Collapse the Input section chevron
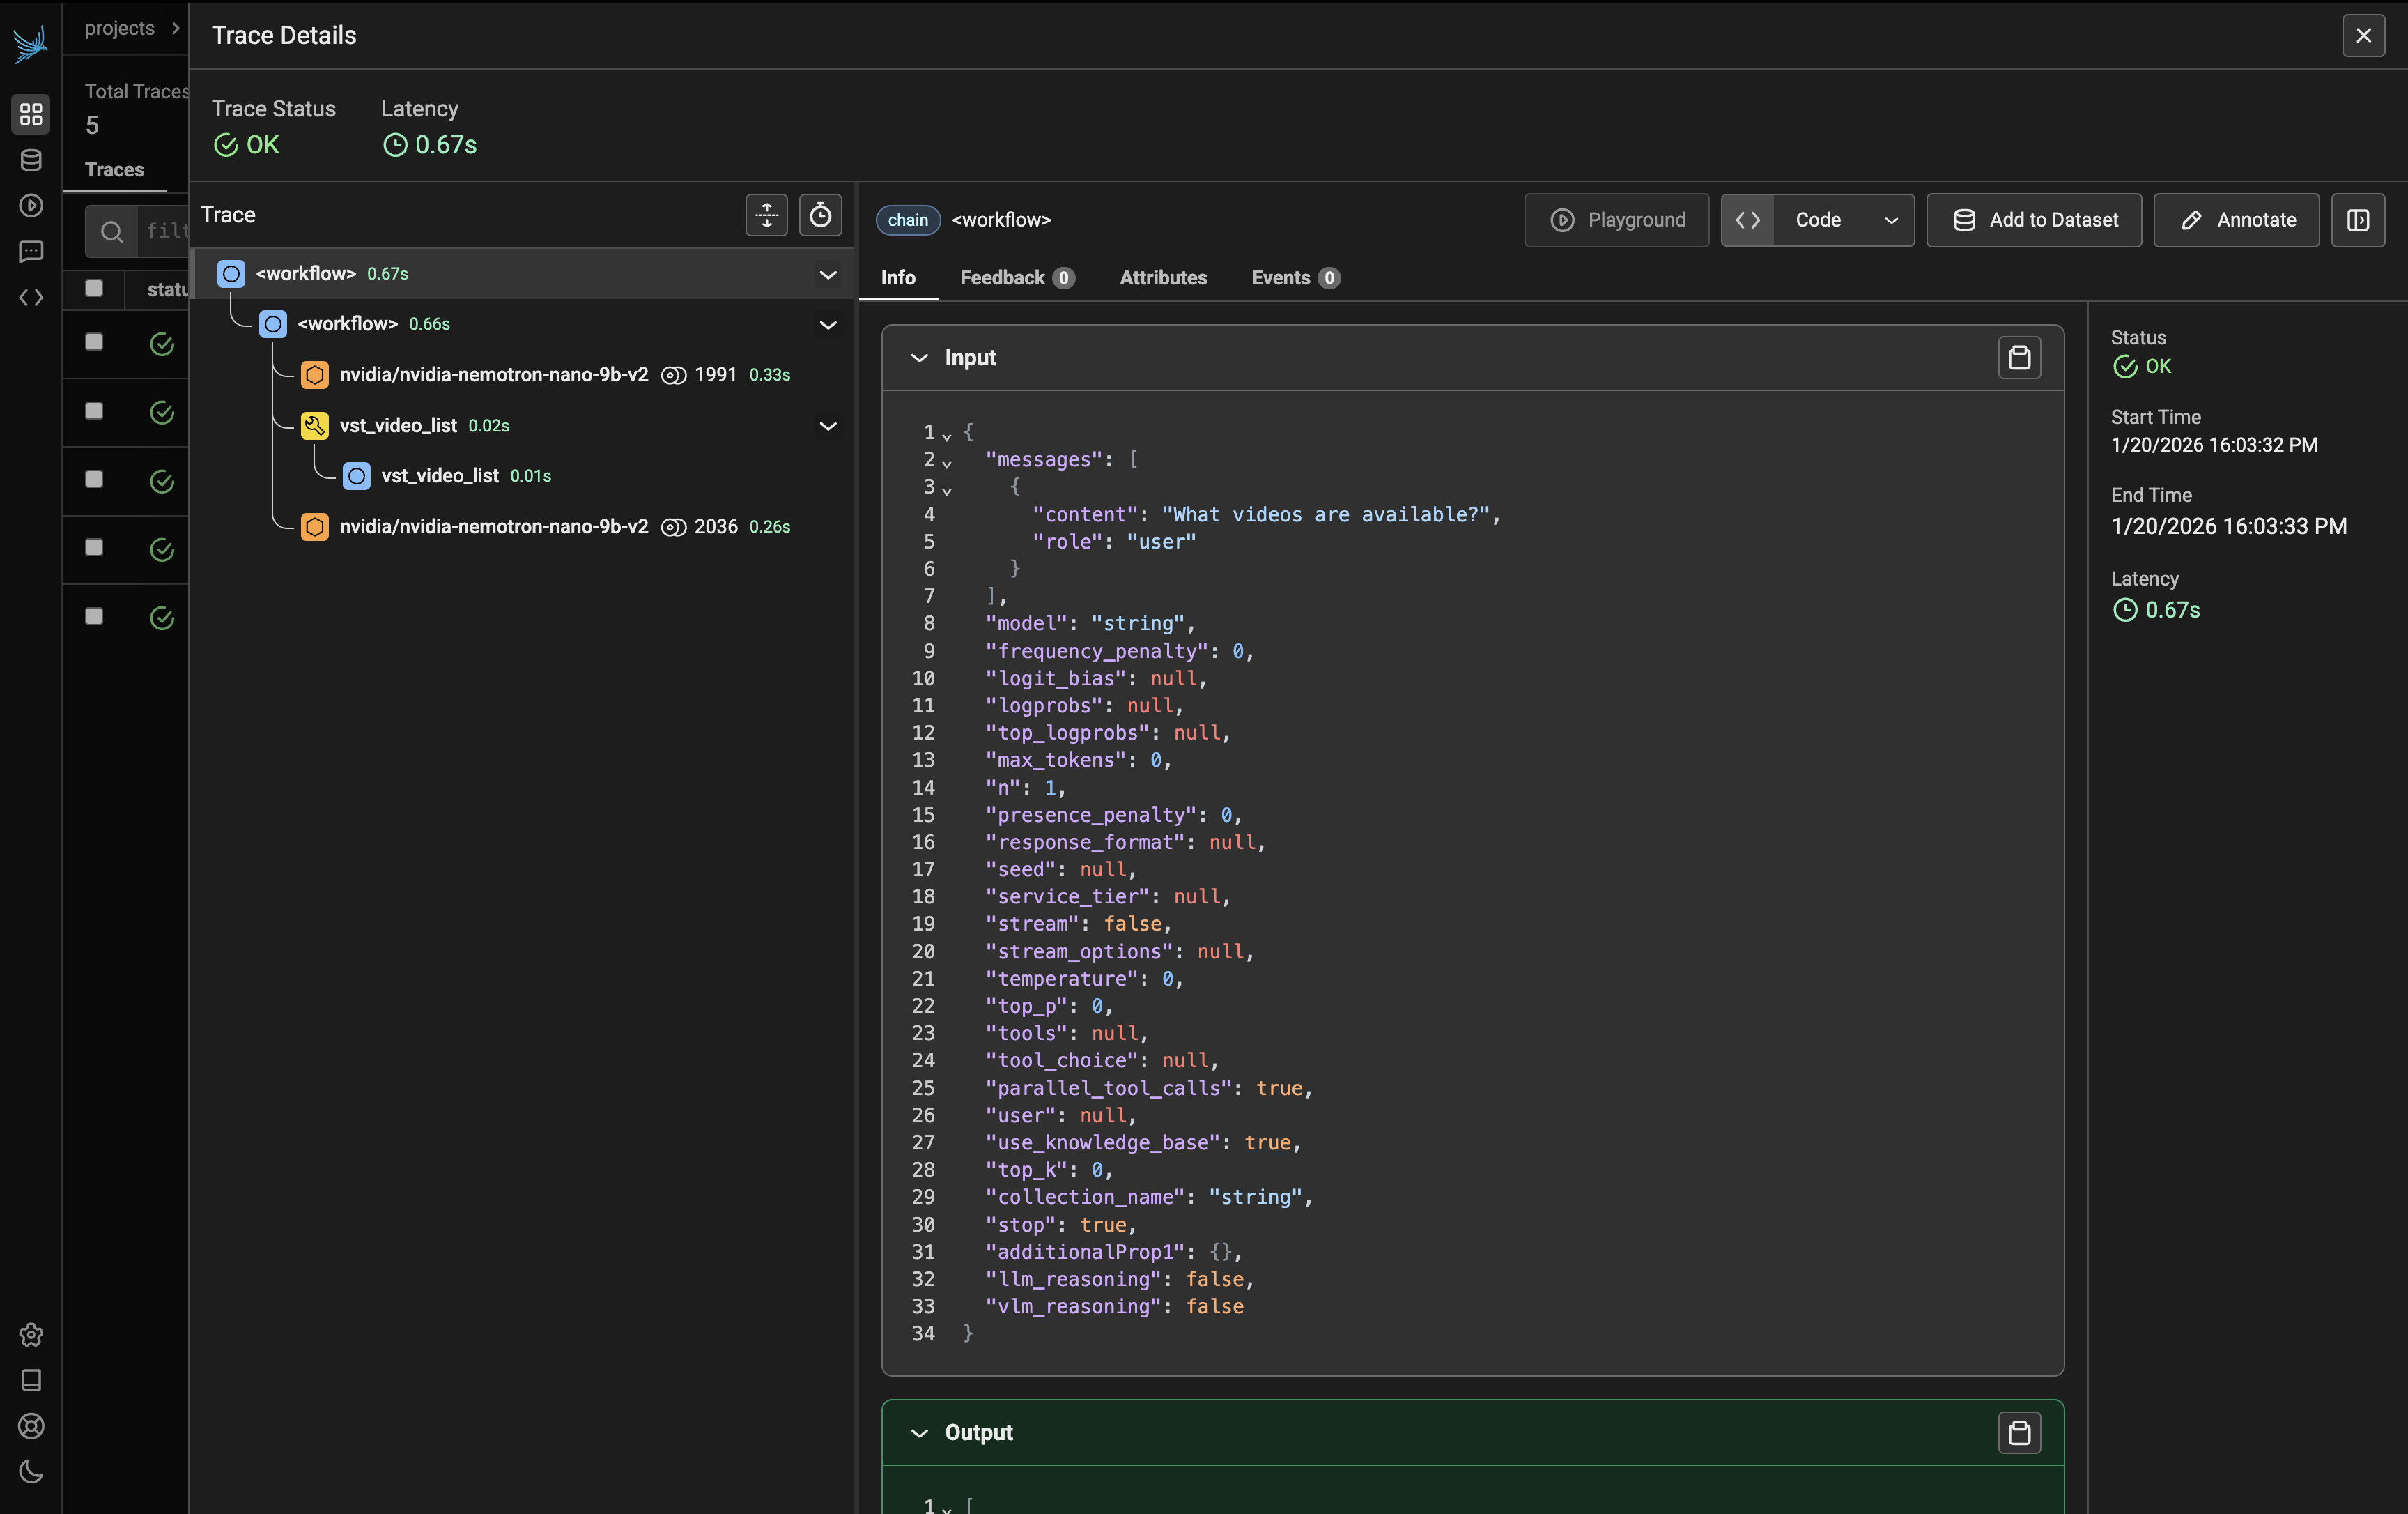Viewport: 2408px width, 1514px height. (919, 358)
